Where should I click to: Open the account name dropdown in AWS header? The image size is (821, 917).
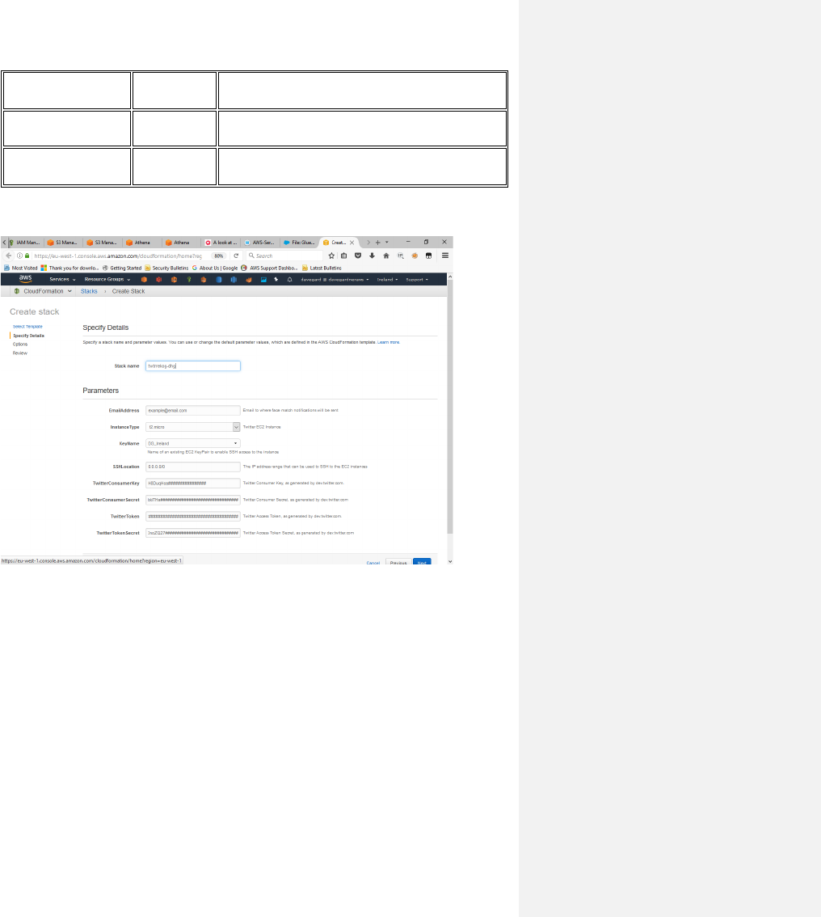tap(335, 280)
